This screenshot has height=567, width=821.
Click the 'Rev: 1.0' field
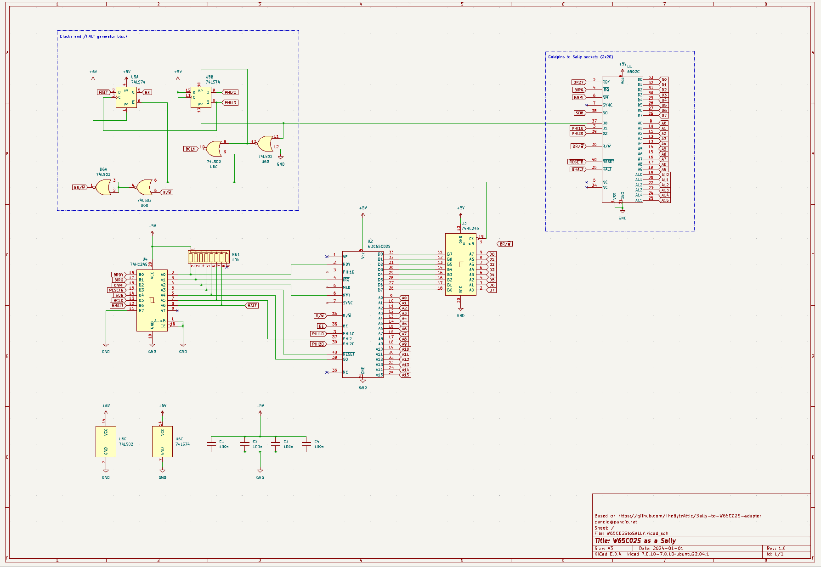[776, 548]
